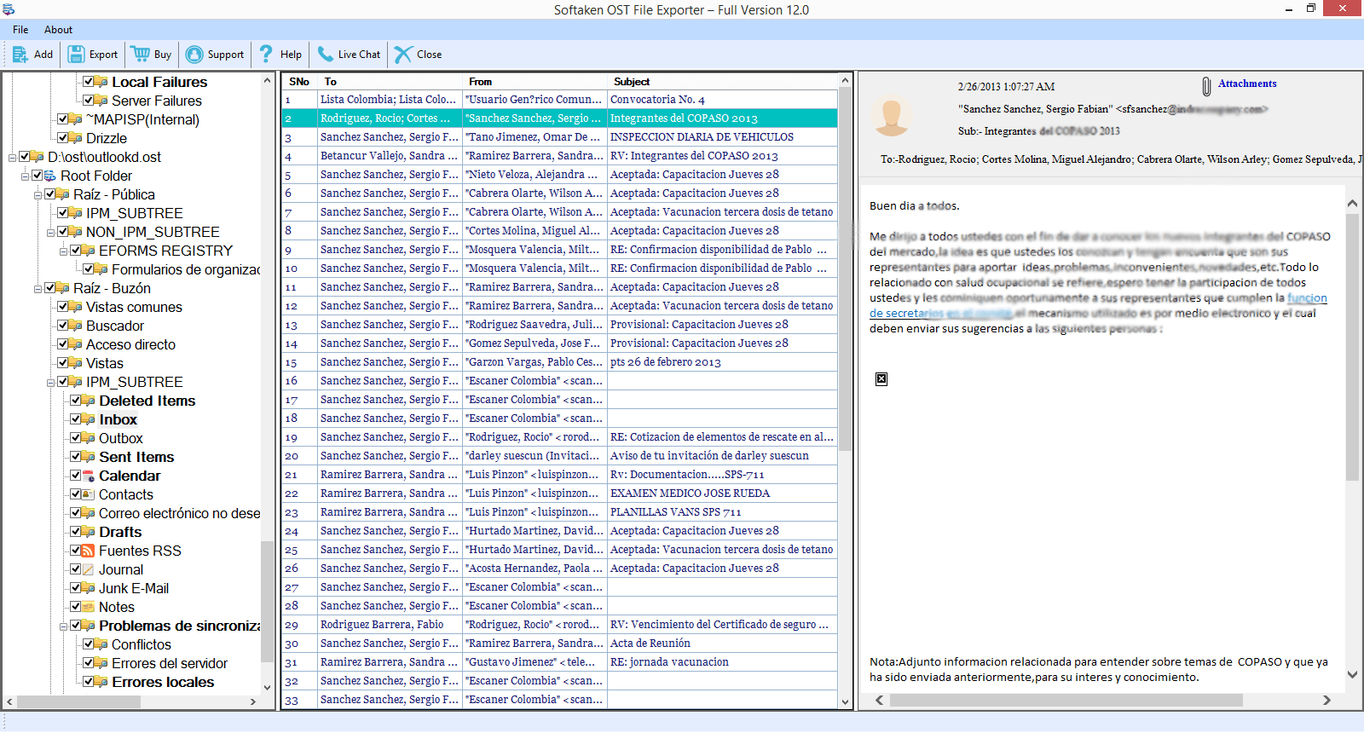Open the About menu
The width and height of the screenshot is (1364, 733).
[58, 30]
